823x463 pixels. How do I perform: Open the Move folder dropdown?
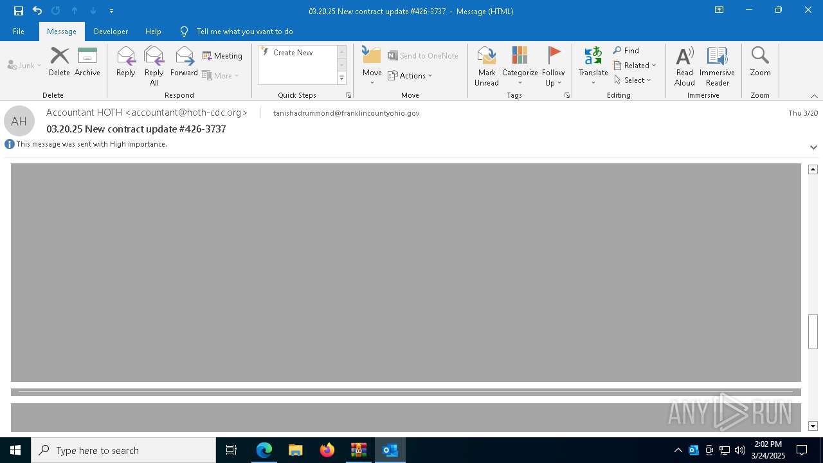(x=372, y=66)
